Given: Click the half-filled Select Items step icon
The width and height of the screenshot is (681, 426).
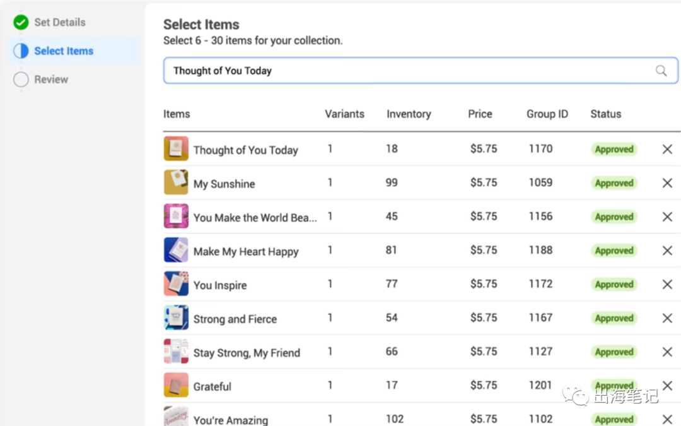Looking at the screenshot, I should [x=21, y=51].
